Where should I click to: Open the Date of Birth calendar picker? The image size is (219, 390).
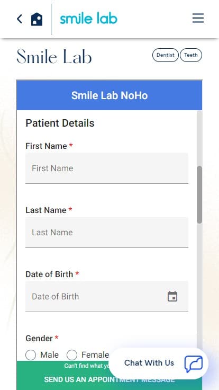tap(172, 296)
